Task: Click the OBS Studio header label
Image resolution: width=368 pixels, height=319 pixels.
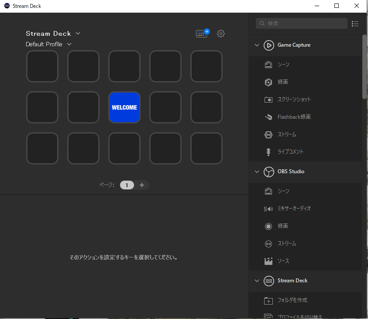Action: point(291,172)
